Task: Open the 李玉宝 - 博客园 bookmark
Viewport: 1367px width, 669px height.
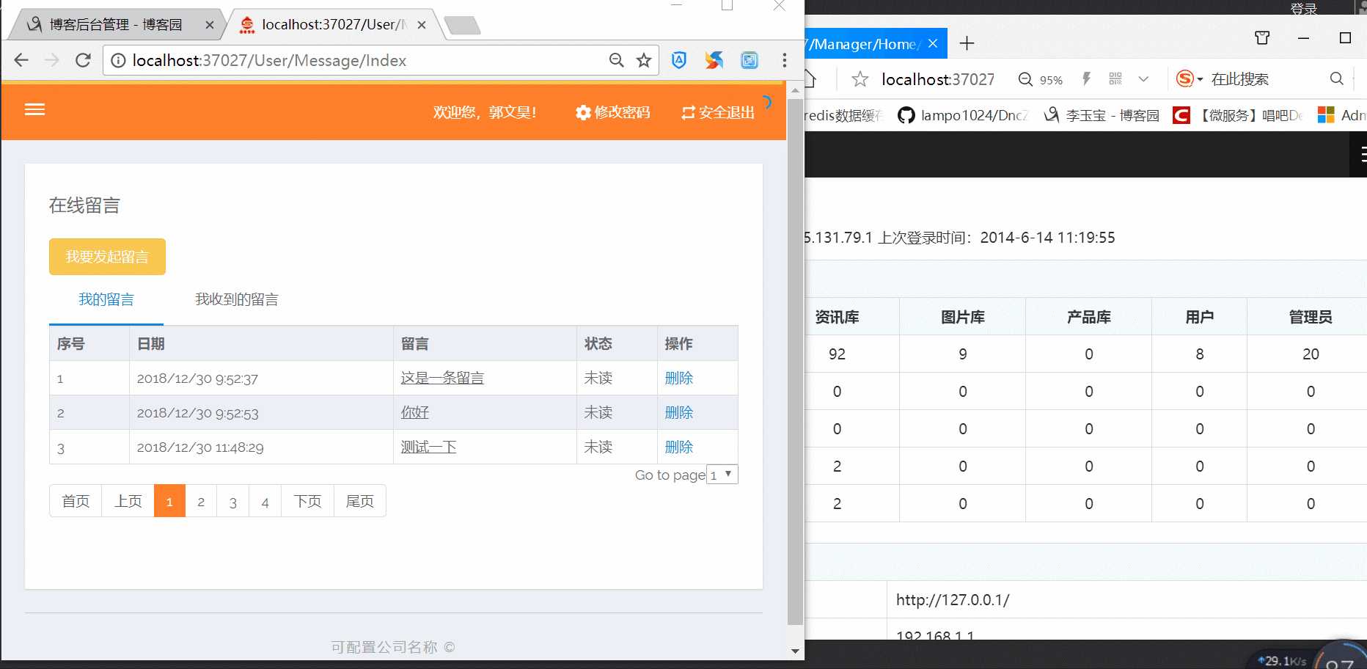Action: click(x=1102, y=115)
